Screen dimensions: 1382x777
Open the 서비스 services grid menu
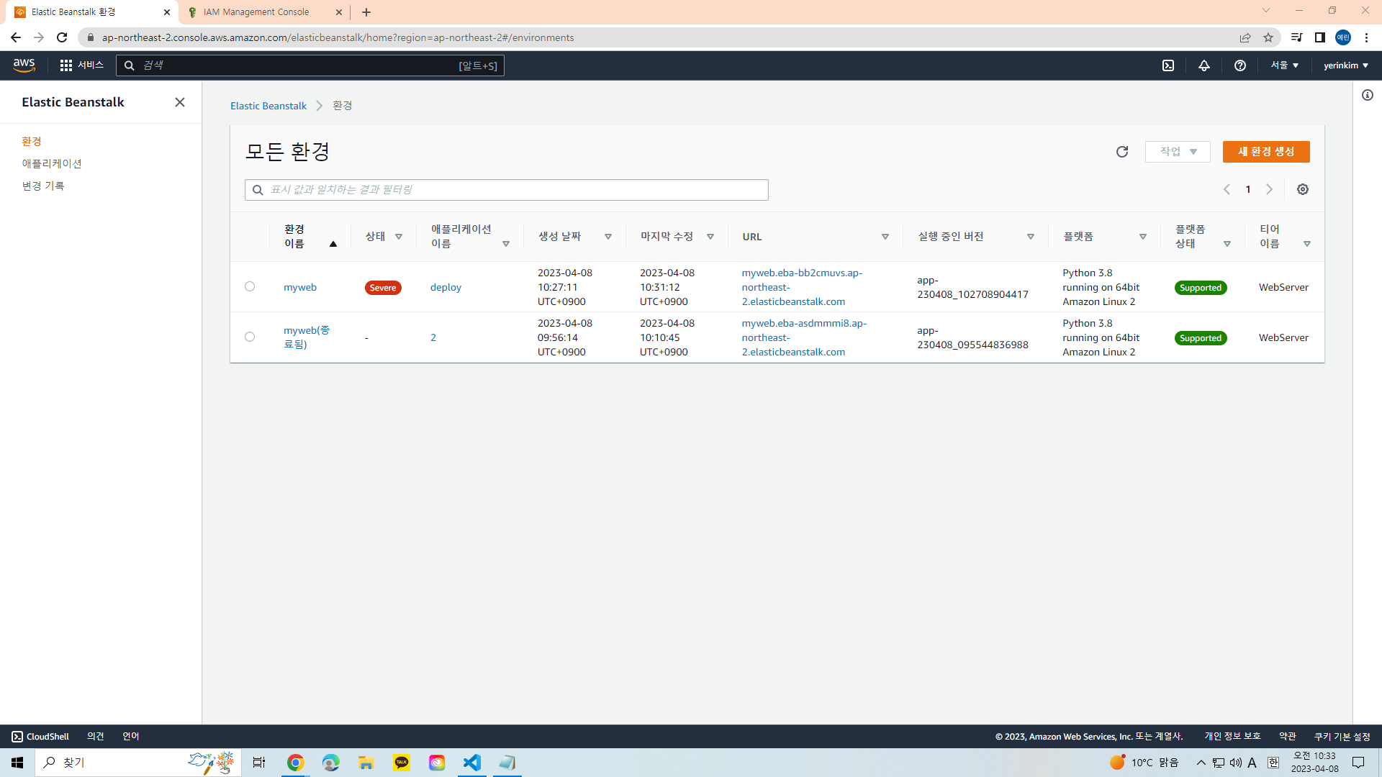click(81, 65)
